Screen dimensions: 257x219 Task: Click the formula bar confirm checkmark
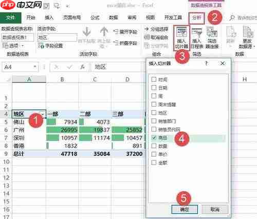click(69, 67)
